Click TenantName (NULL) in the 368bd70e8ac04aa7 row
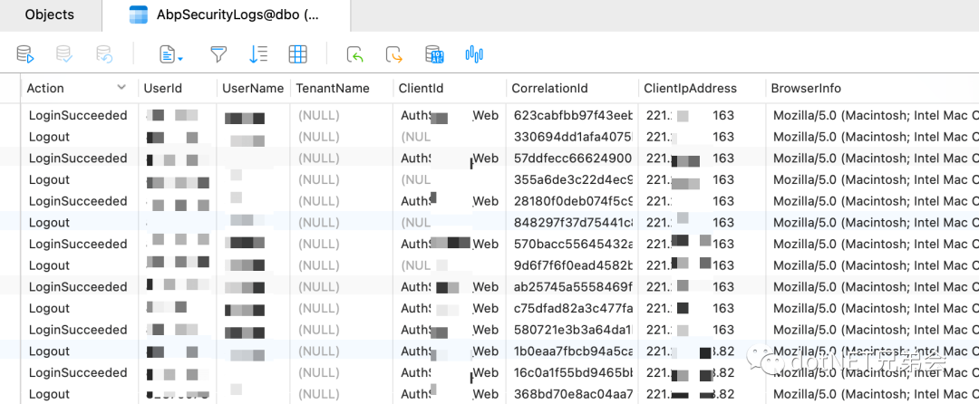The width and height of the screenshot is (979, 404). pyautogui.click(x=318, y=394)
